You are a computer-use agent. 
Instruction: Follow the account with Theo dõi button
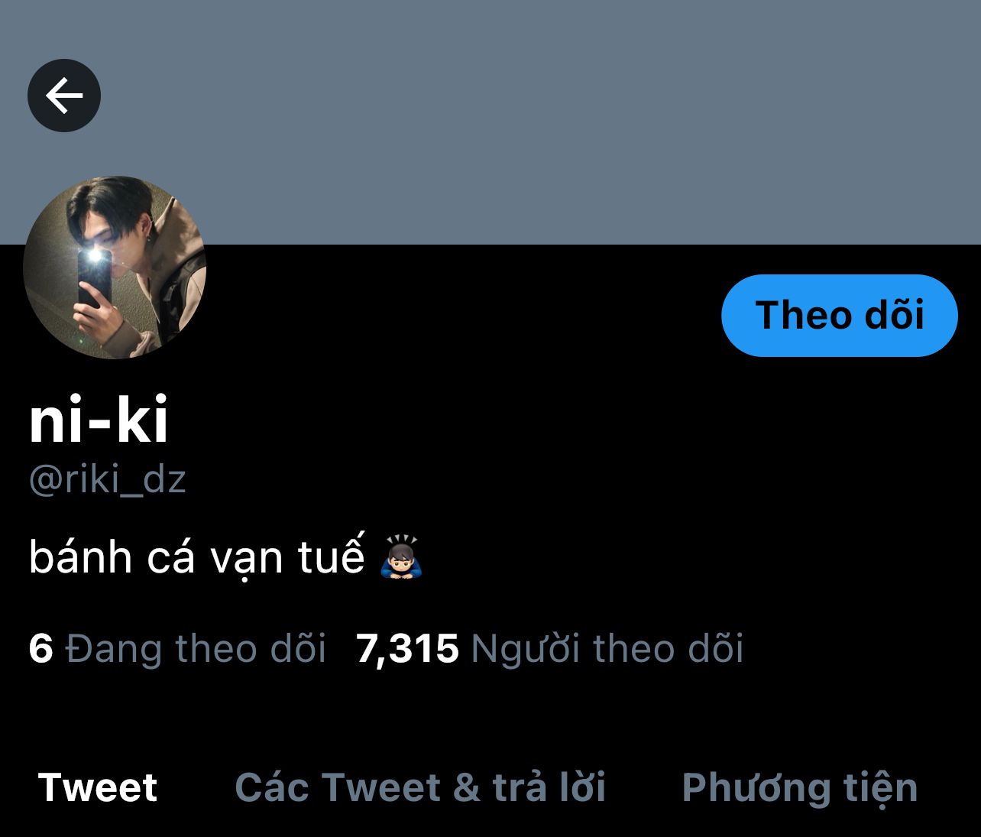coord(839,315)
